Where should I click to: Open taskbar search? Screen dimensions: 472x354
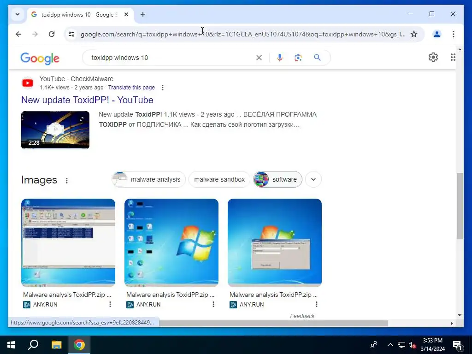[33, 345]
